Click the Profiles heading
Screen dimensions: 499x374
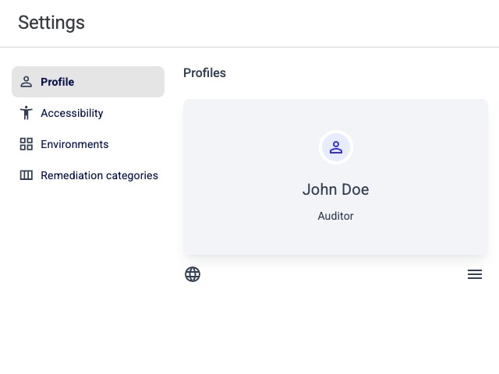[204, 72]
